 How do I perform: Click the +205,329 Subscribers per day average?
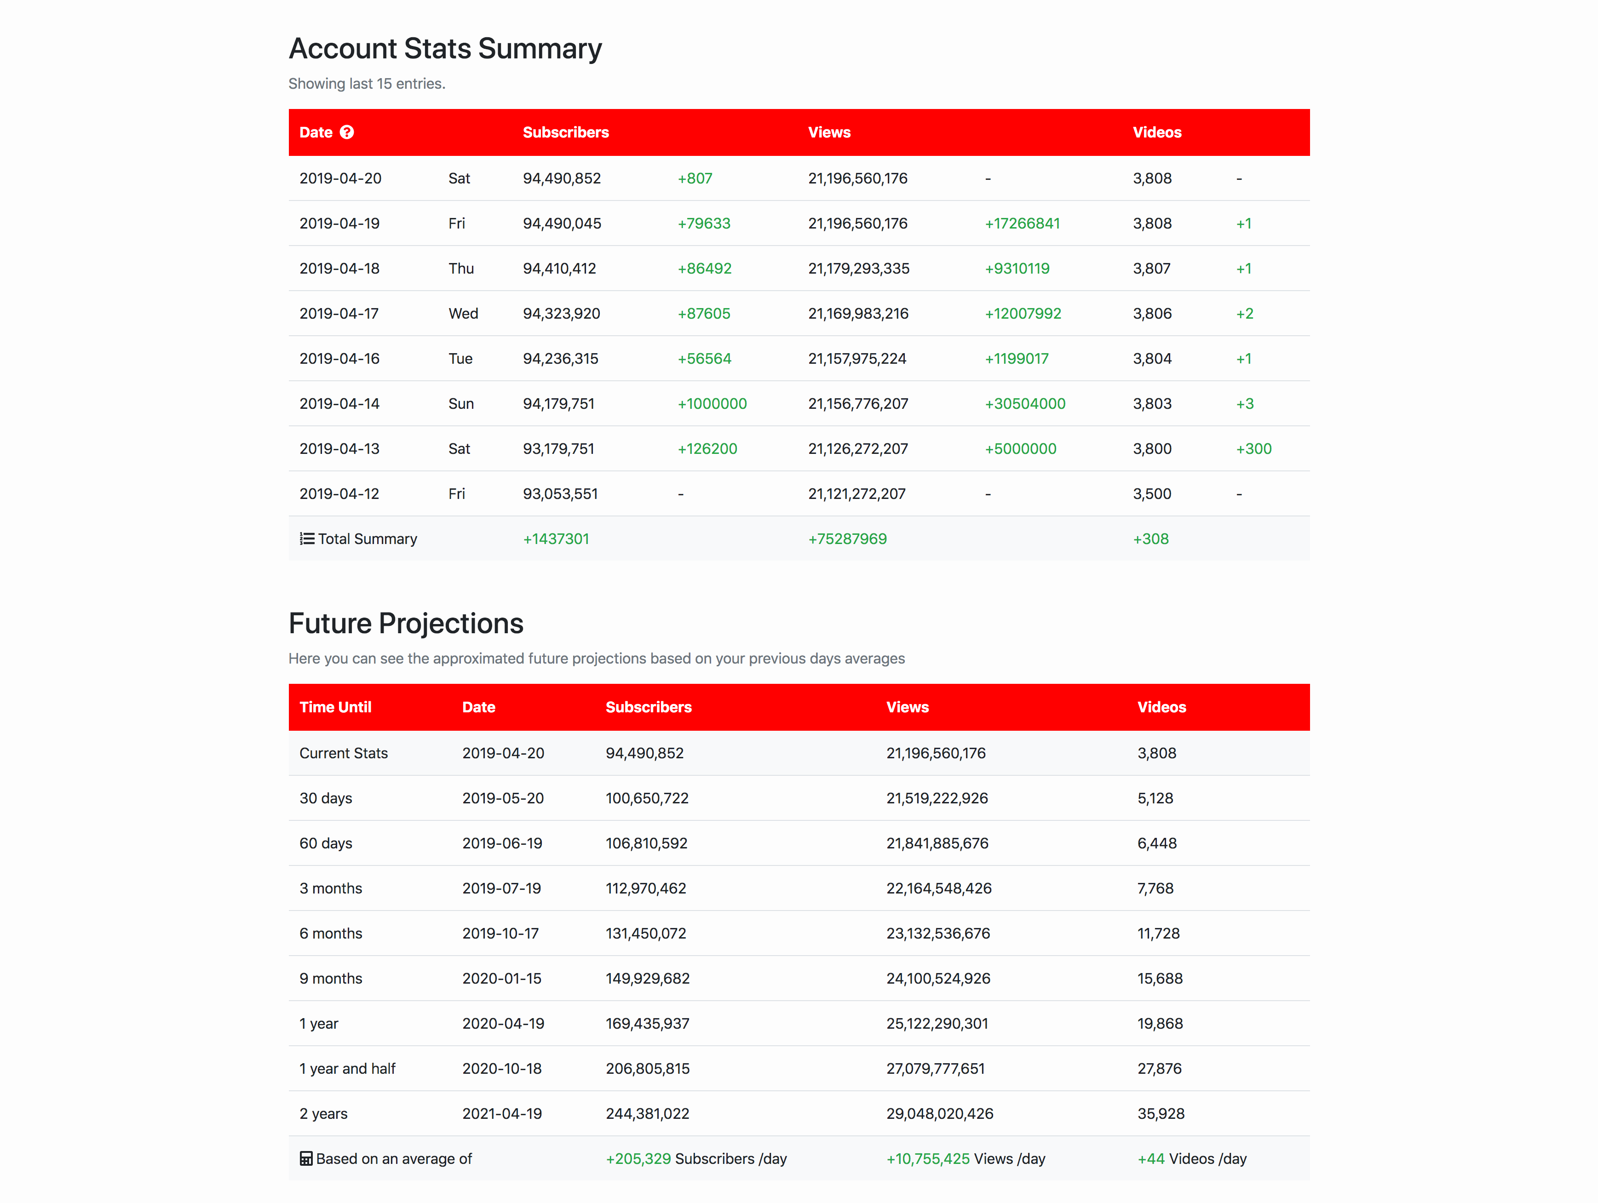[x=638, y=1158]
